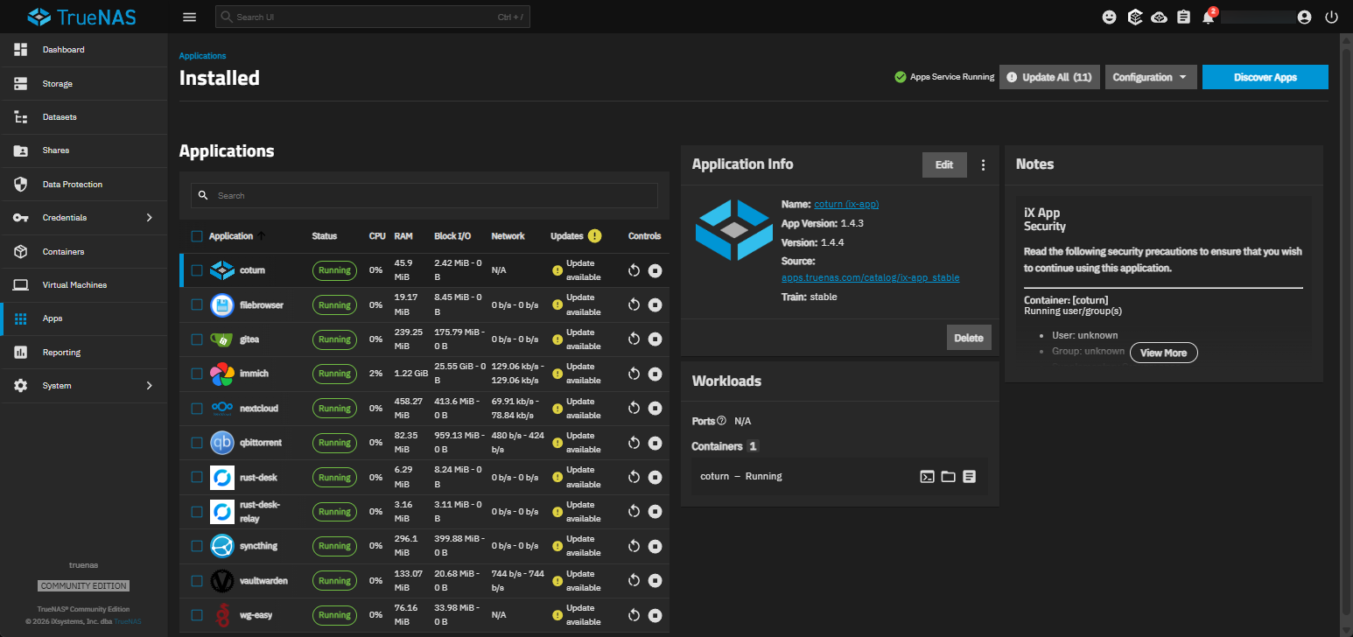The width and height of the screenshot is (1353, 637).
Task: Open the three-dot menu in Application Info
Action: (983, 164)
